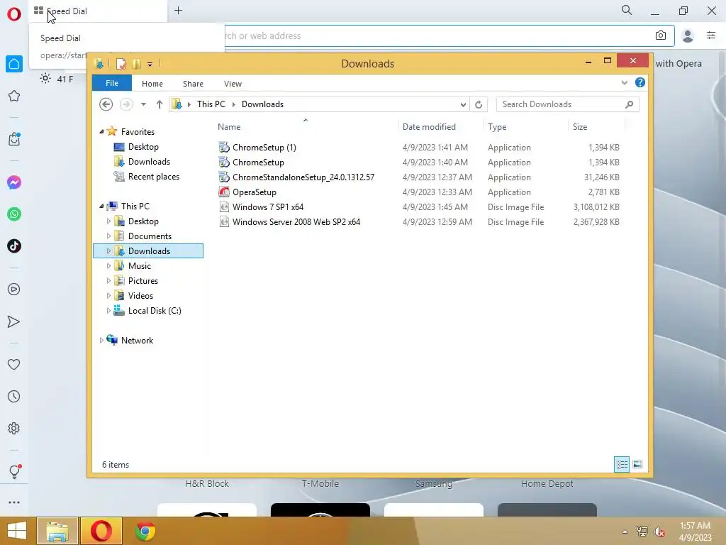This screenshot has height=545, width=726.
Task: Sort files by Size column header
Action: tap(596, 126)
